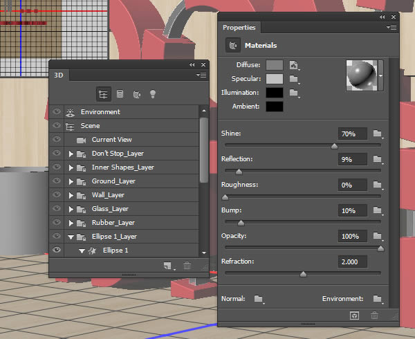Open Environment map folder icon
Screen dimensions: 415x339
pos(378,299)
